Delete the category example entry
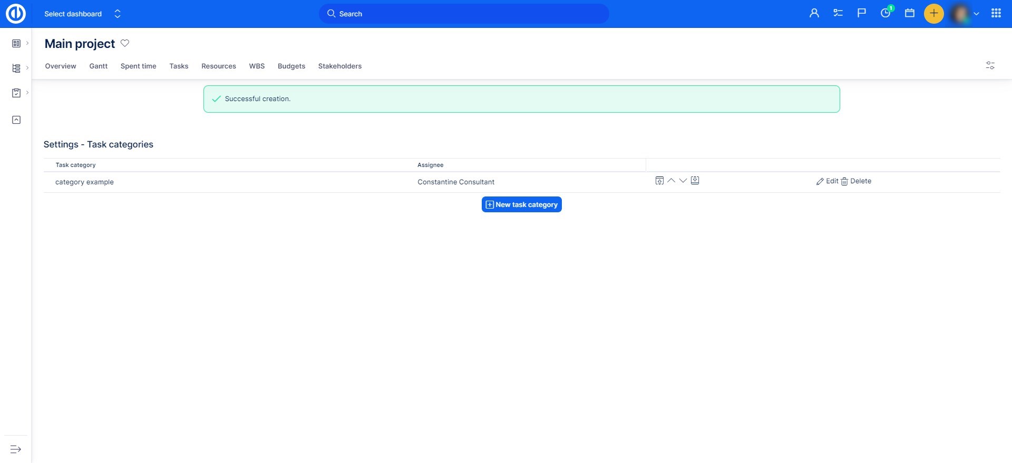The height and width of the screenshot is (463, 1012). pyautogui.click(x=856, y=181)
